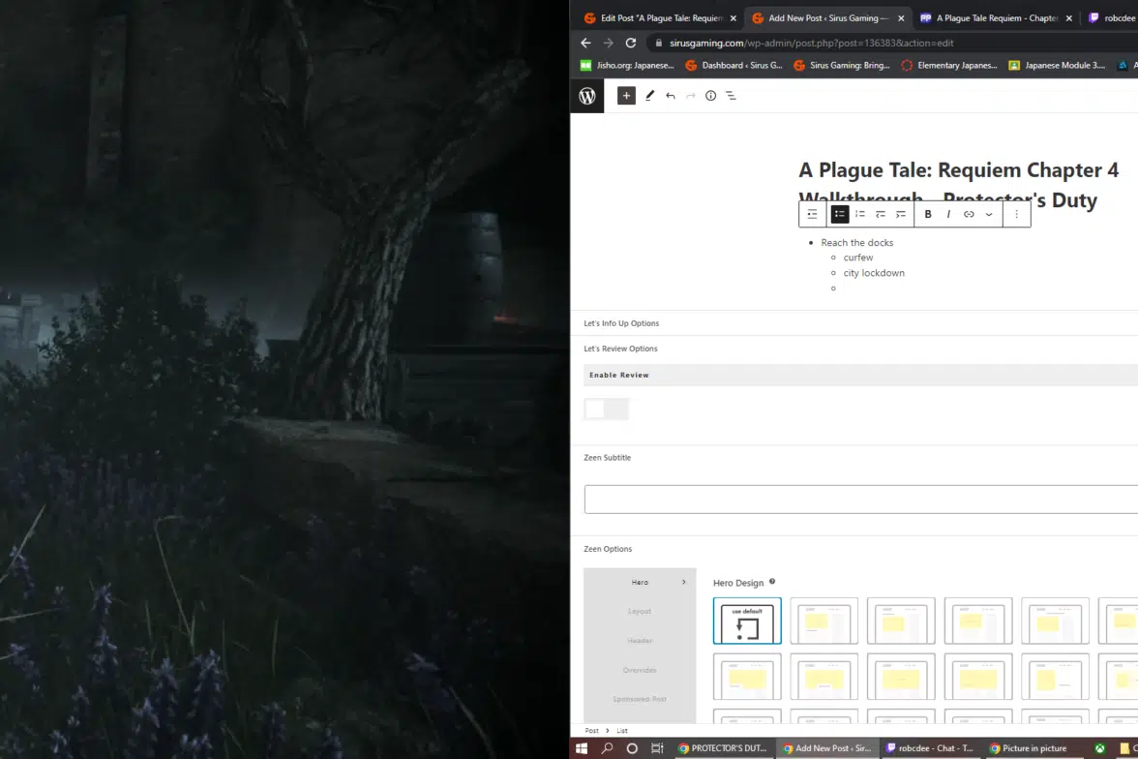Image resolution: width=1138 pixels, height=759 pixels.
Task: Switch to ordered numbered list style
Action: [x=860, y=214]
